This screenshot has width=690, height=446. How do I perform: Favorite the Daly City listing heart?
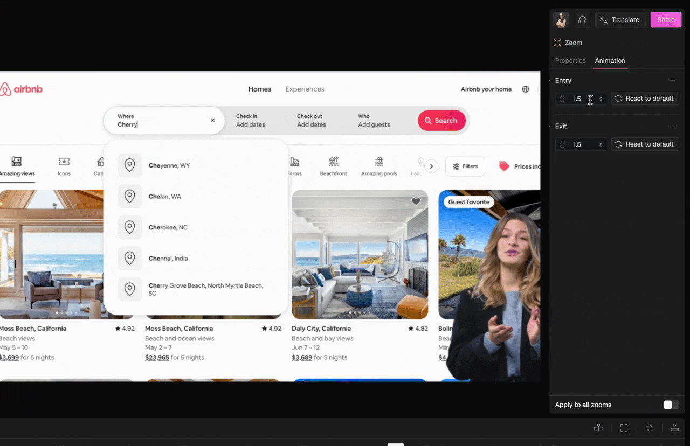416,201
